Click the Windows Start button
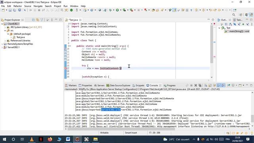Screen dimensions: 254x143 pos(4,139)
